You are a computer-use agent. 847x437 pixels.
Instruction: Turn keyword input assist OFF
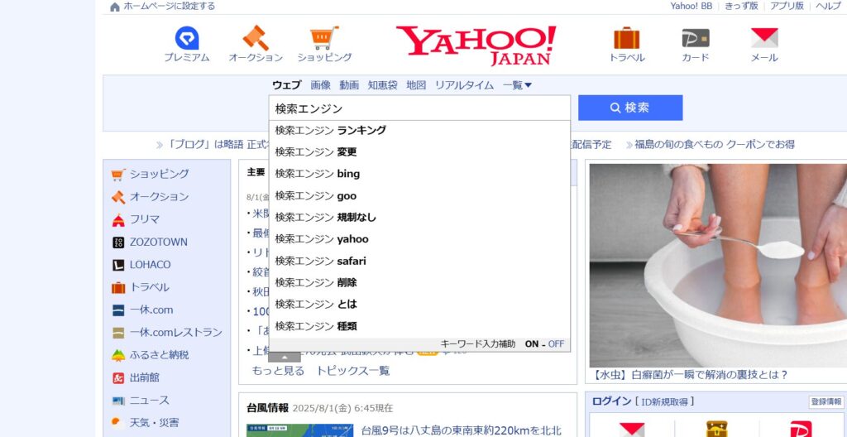point(556,344)
